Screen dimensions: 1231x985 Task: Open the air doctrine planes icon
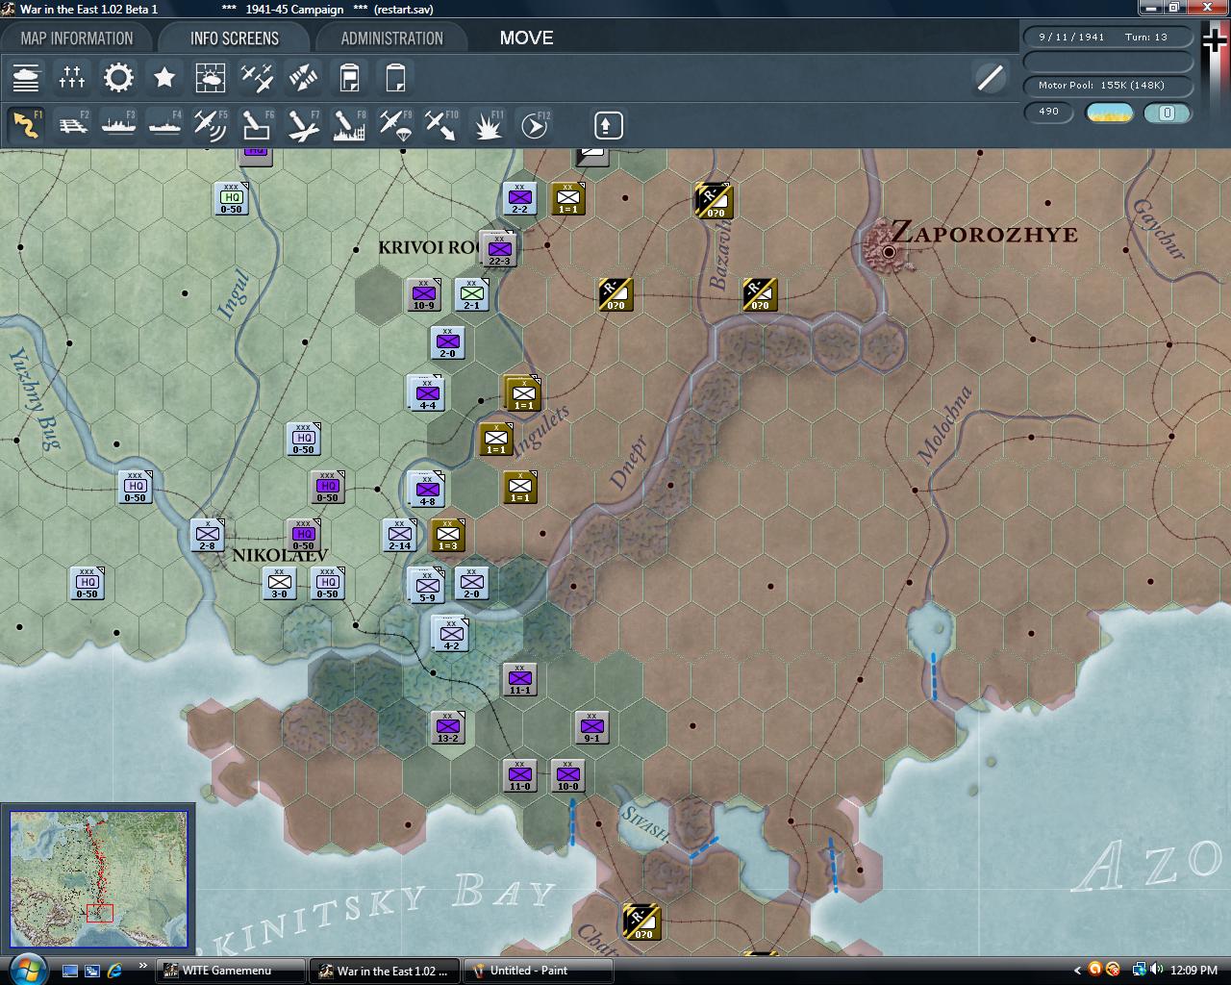coord(257,77)
